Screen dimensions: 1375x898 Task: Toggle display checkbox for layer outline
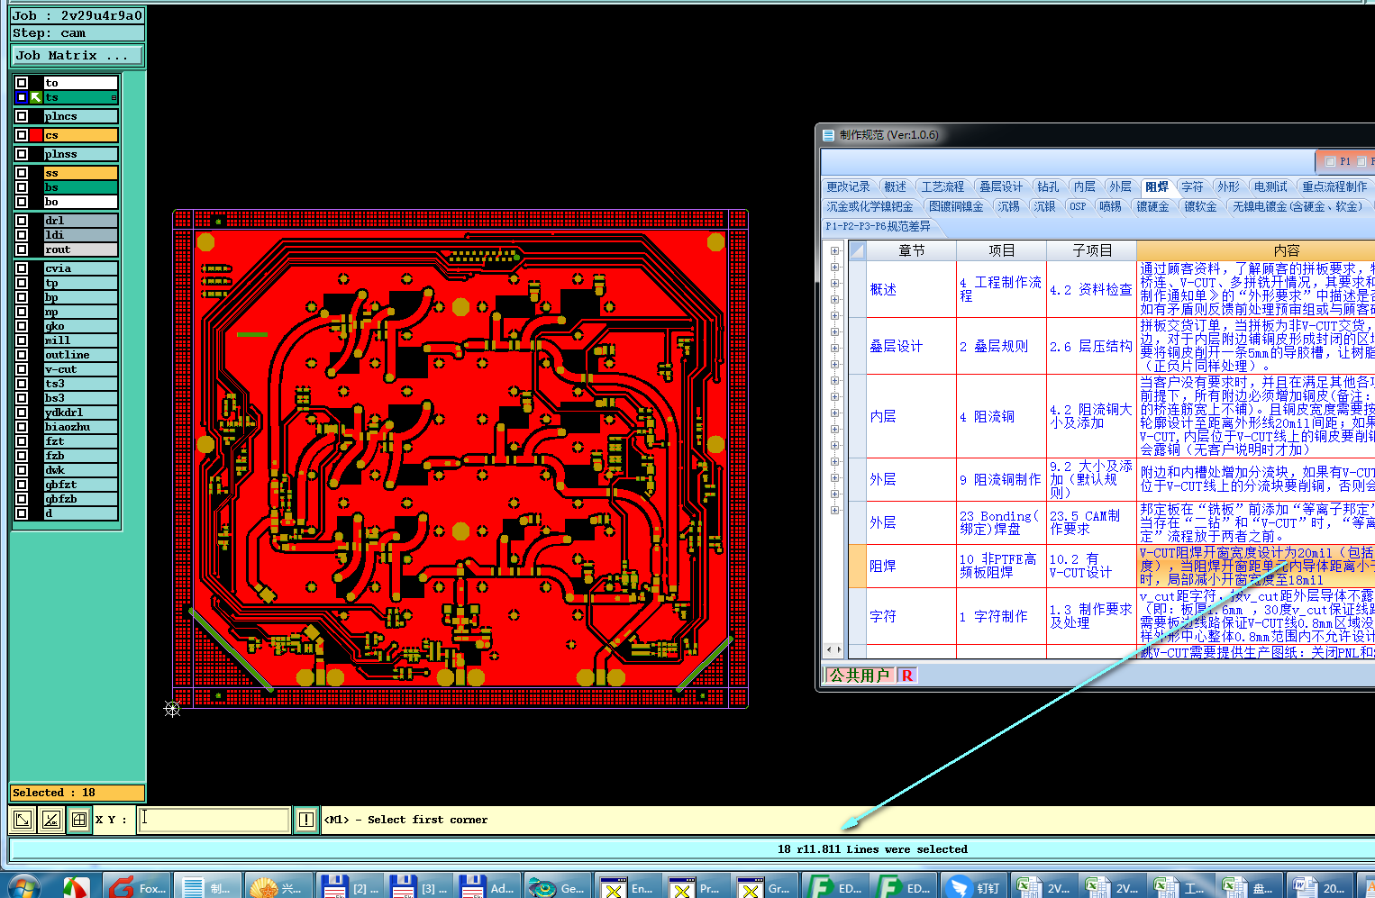(22, 355)
